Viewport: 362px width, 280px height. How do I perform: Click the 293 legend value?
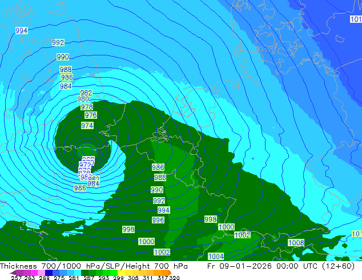click(104, 278)
